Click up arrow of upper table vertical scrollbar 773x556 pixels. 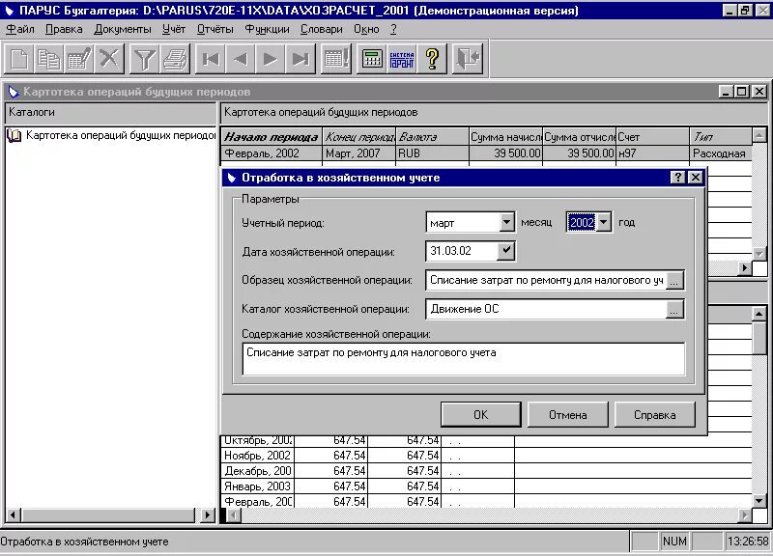point(759,134)
